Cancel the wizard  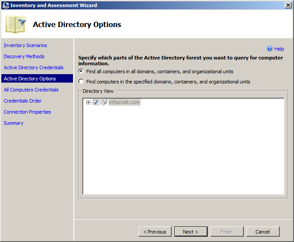[263, 232]
